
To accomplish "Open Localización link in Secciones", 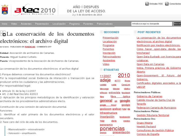I will 110,42.
